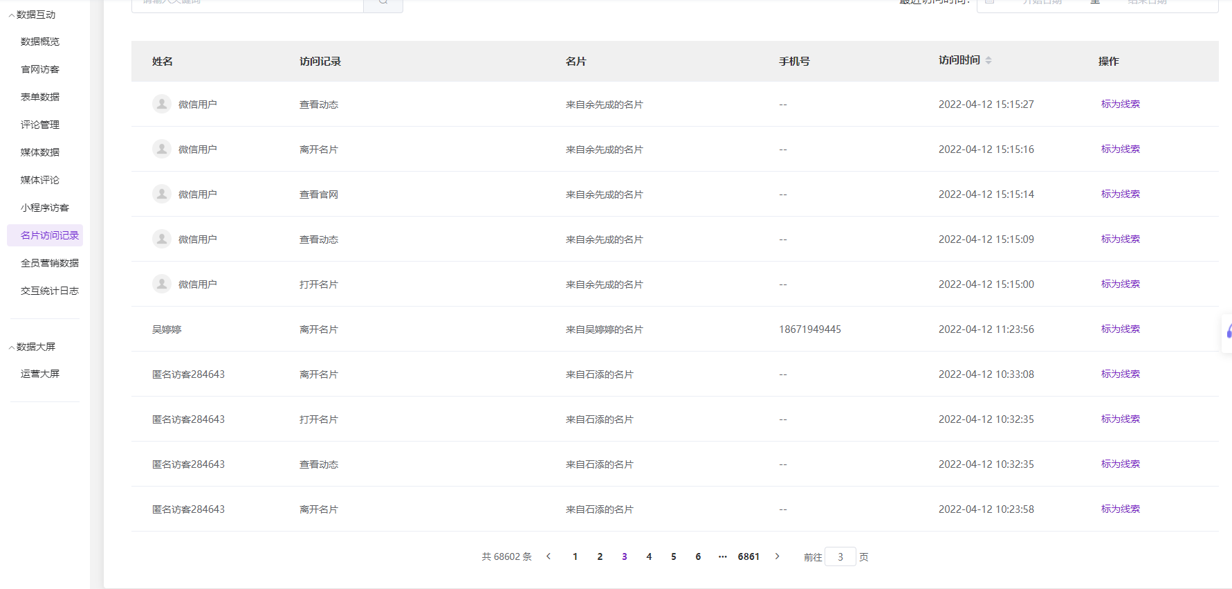The image size is (1232, 589).
Task: Go to page 5
Action: click(674, 556)
